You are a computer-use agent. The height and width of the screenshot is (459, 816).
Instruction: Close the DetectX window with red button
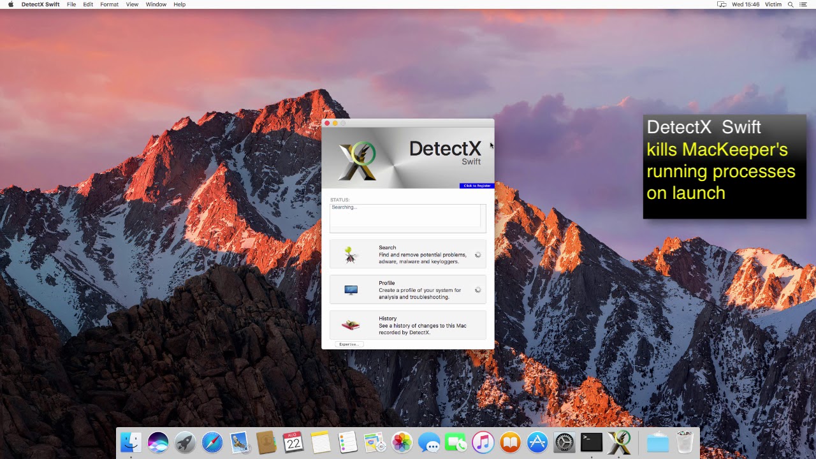click(327, 123)
